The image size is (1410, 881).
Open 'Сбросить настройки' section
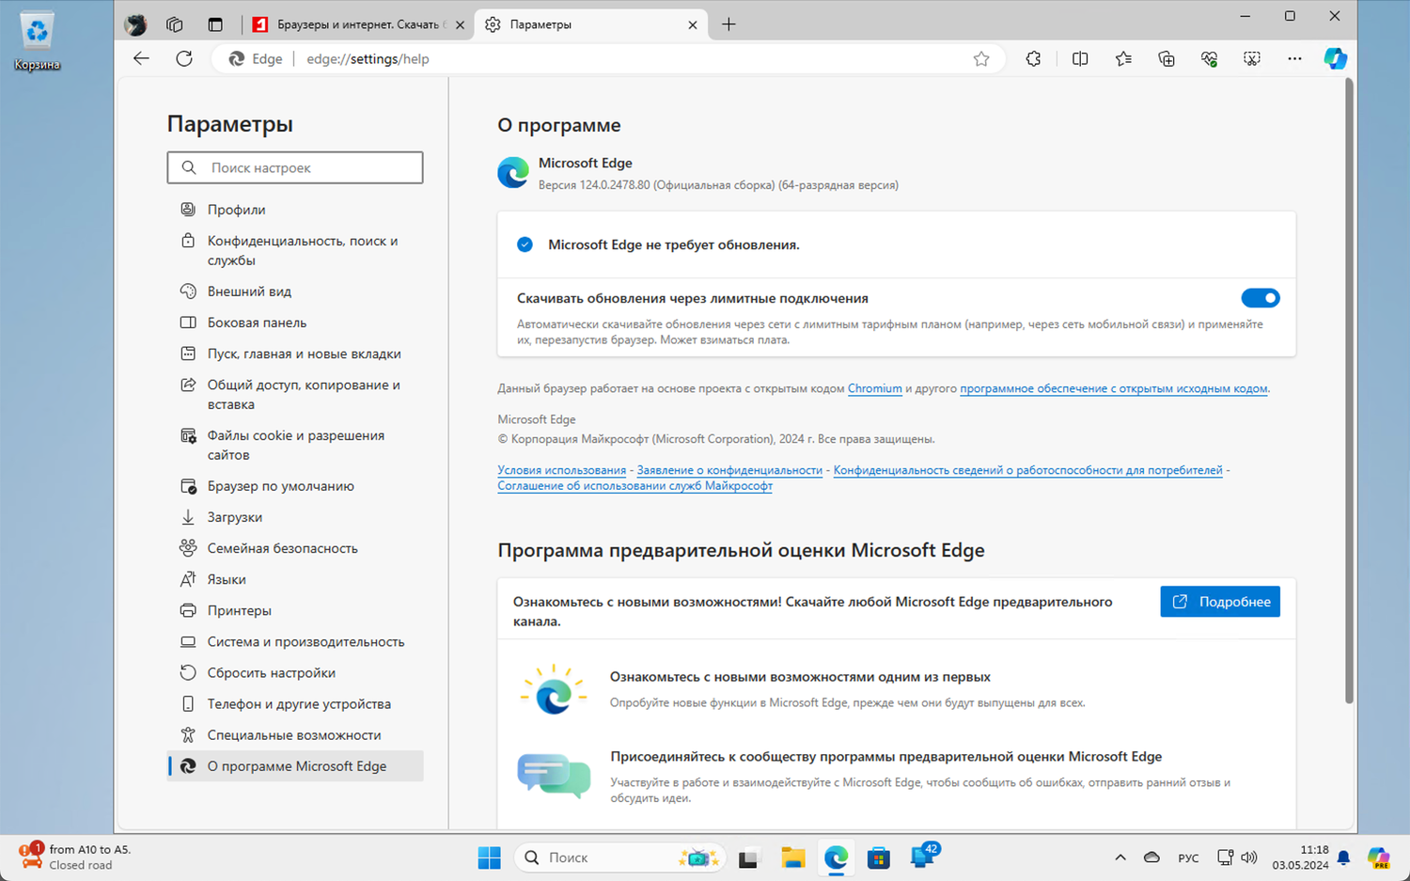tap(295, 672)
